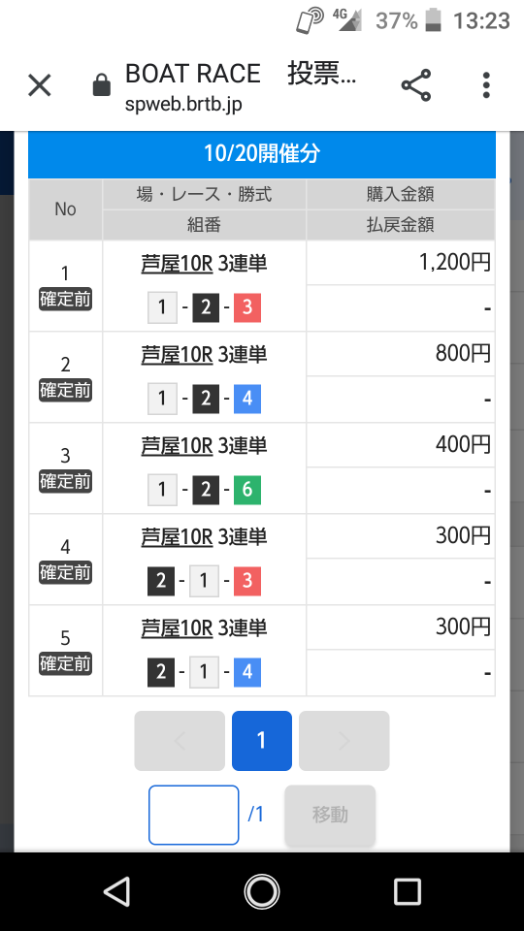Open 芦屋10R link in row 1

[x=177, y=263]
